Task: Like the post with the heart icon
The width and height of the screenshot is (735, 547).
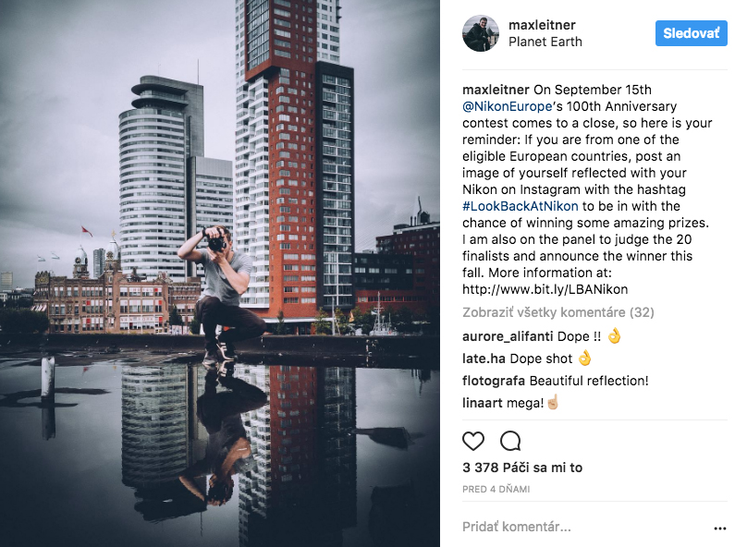Action: point(473,441)
